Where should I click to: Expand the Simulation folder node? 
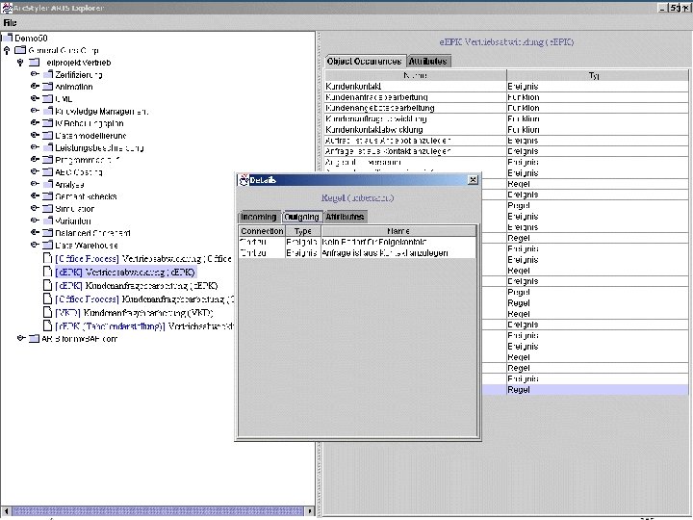[x=35, y=208]
